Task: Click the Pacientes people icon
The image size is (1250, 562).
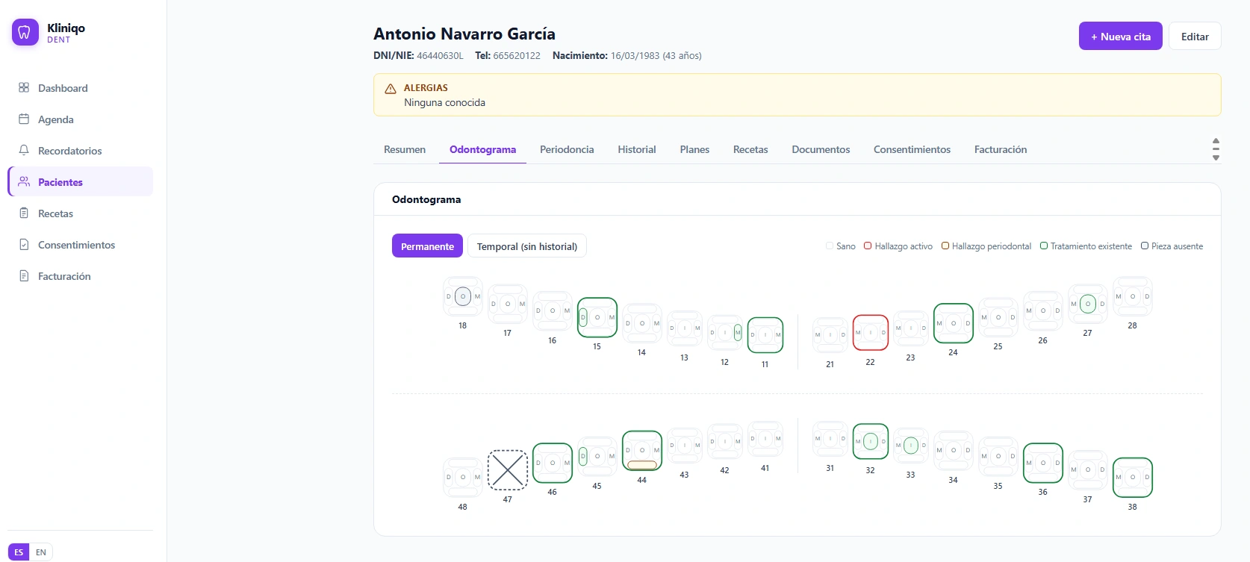Action: [x=24, y=181]
